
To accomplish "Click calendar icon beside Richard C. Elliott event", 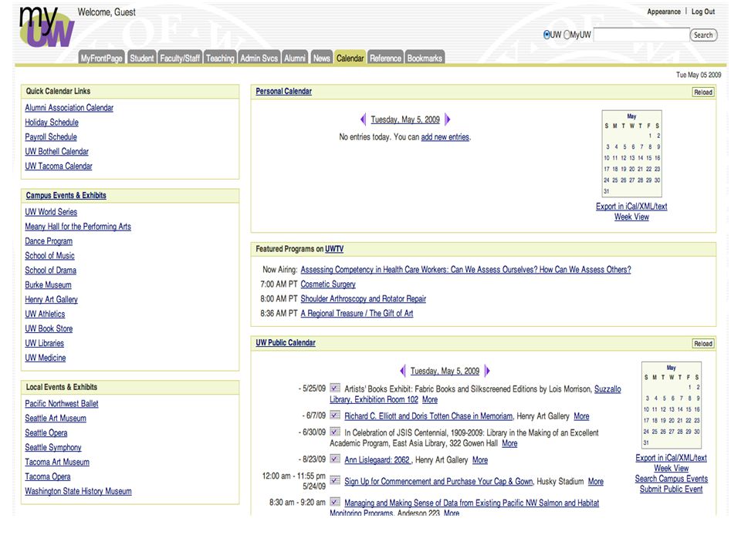I will [335, 415].
